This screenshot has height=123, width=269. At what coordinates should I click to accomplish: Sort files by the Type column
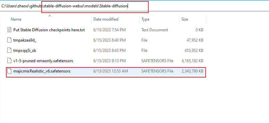(x=145, y=19)
